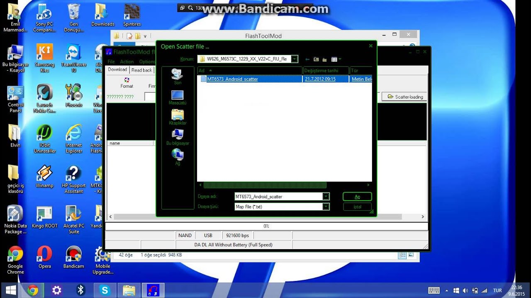The width and height of the screenshot is (531, 298).
Task: Click the Scatter-loading button
Action: point(405,97)
